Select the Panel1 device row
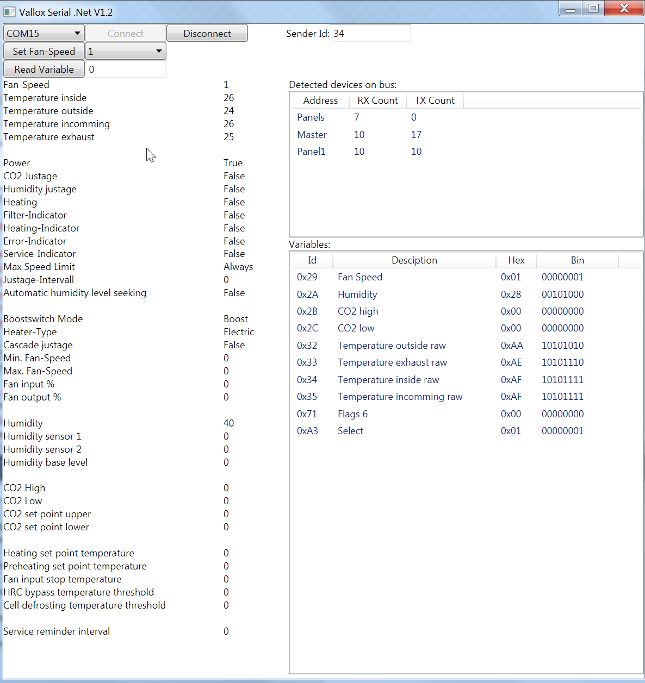 coord(466,152)
